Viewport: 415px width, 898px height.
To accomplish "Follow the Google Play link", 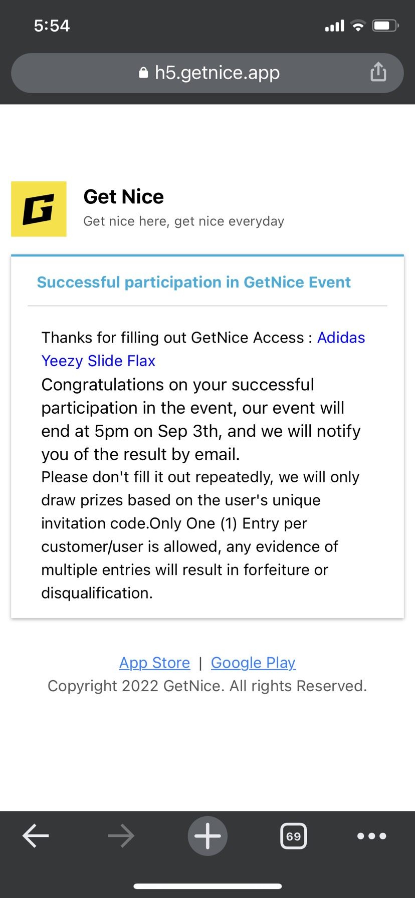I will pyautogui.click(x=253, y=663).
